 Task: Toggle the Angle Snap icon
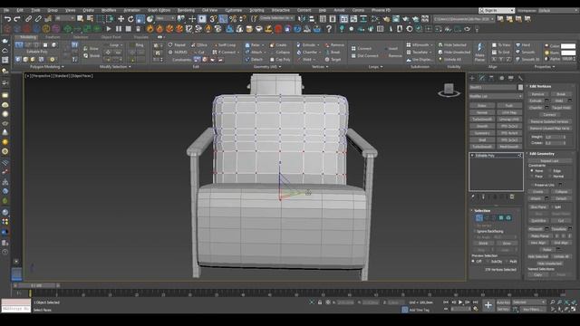point(223,19)
